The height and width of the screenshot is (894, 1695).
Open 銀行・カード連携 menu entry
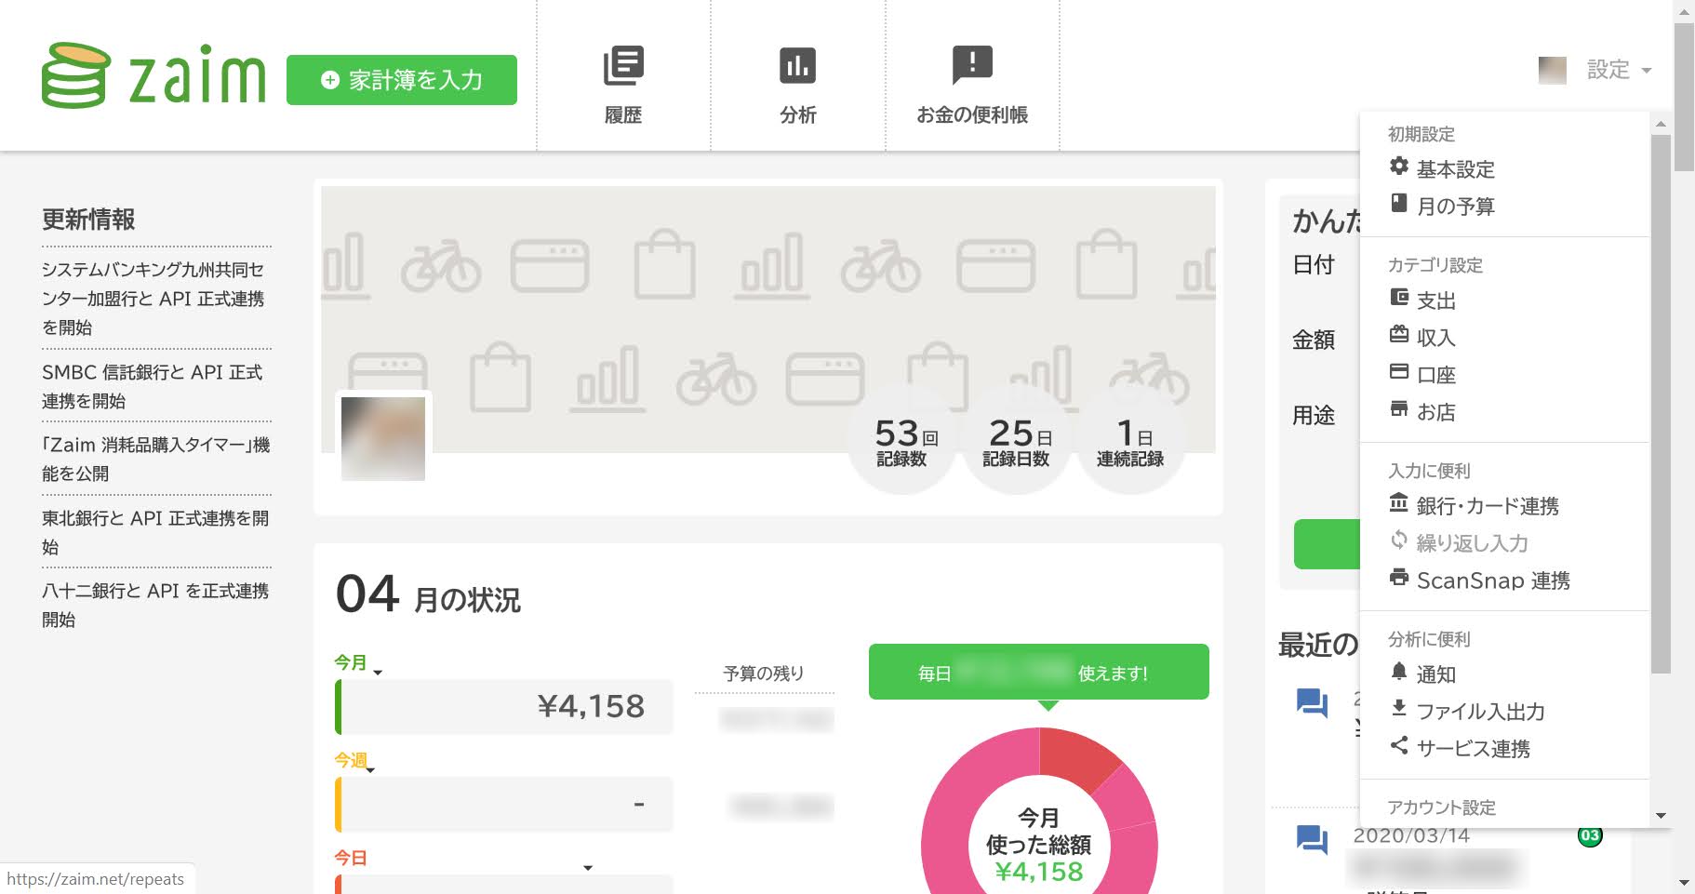tap(1488, 506)
